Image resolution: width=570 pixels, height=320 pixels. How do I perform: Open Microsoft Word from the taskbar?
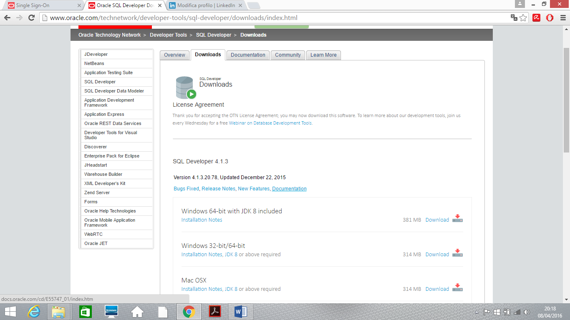241,312
